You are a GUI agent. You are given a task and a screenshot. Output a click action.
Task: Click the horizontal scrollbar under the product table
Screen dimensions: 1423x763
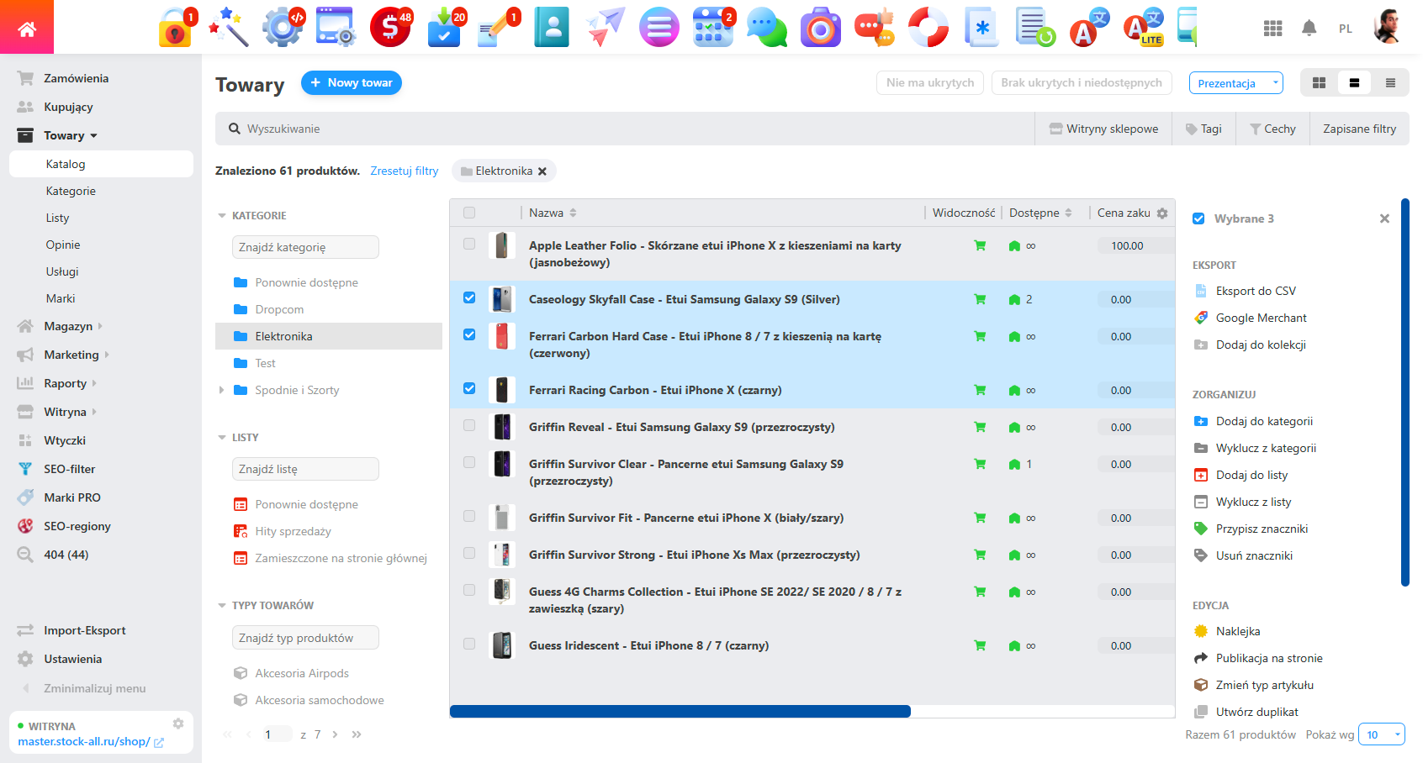680,712
